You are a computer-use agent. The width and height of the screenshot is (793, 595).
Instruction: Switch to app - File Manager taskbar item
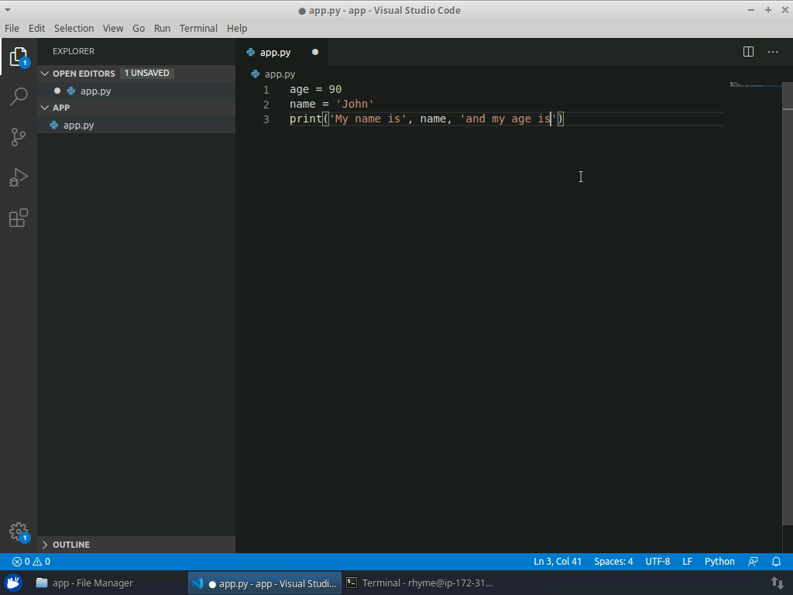(85, 583)
